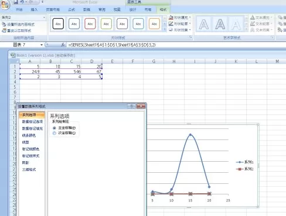Image resolution: width=286 pixels, height=216 pixels.
Task: Apply the teal outline Abc shape style
Action: 138,24
